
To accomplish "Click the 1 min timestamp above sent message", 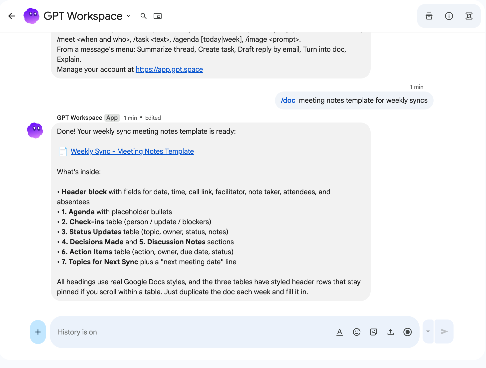I will [417, 87].
